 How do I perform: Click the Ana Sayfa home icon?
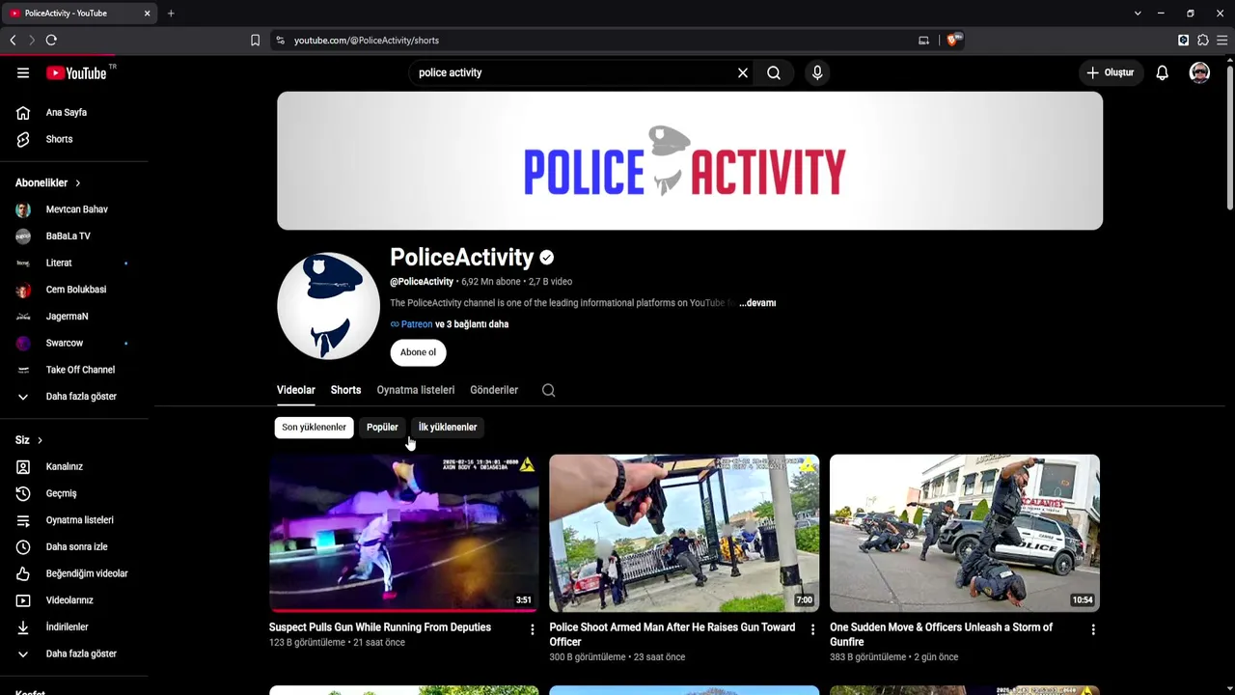click(23, 113)
